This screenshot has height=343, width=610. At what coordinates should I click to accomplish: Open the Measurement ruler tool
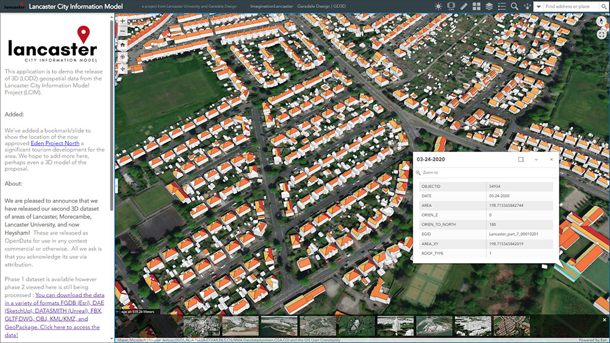(464, 6)
